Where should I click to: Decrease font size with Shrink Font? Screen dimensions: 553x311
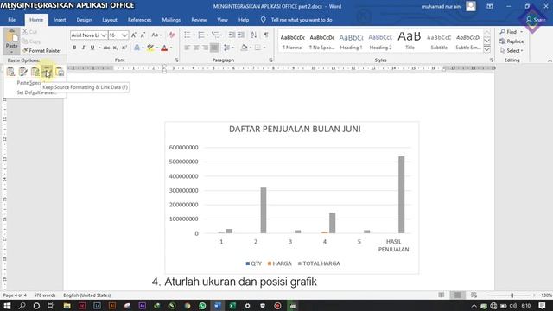pos(143,35)
